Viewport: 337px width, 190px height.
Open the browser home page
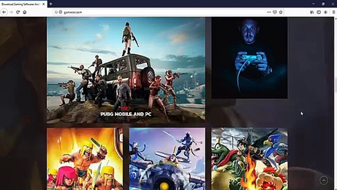pos(25,12)
